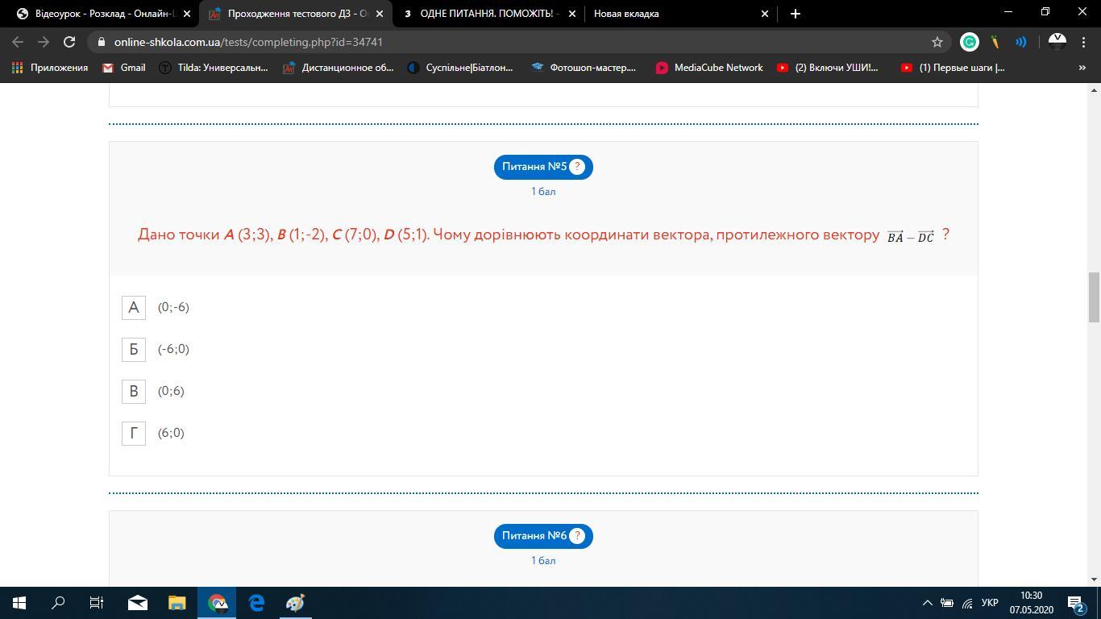The image size is (1101, 619).
Task: Switch to the Відеоурок - Розклад tab
Action: pyautogui.click(x=103, y=14)
